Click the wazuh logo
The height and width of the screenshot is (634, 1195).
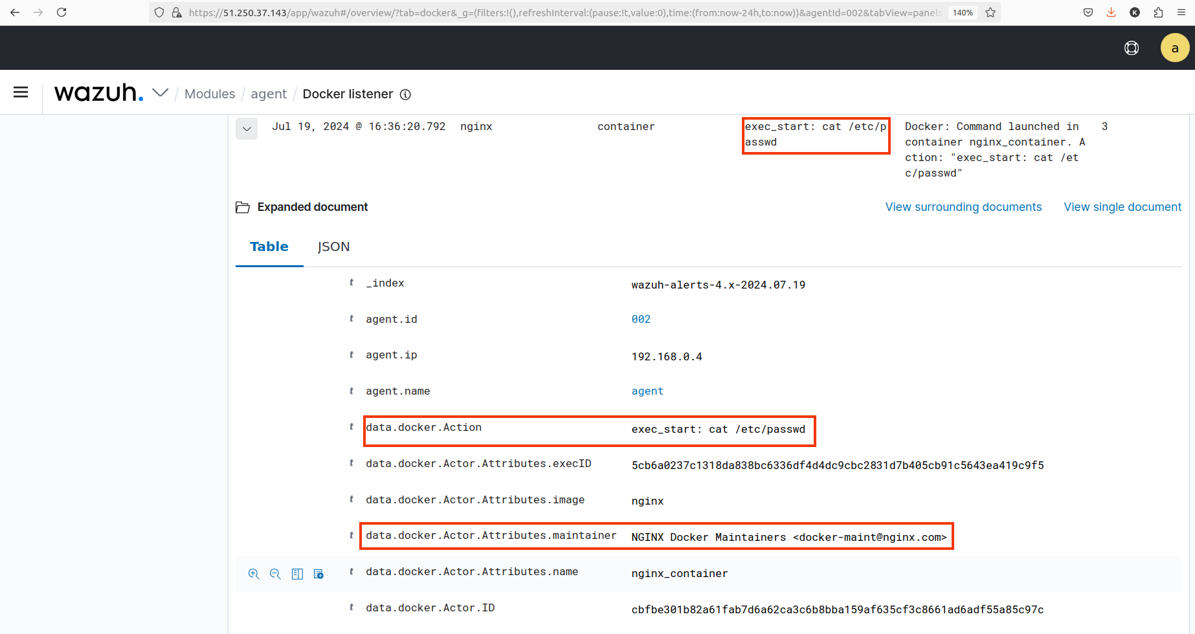click(99, 93)
